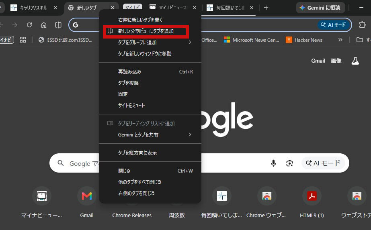This screenshot has width=371, height=230.
Task: Click the Google search box
Action: pyautogui.click(x=199, y=163)
